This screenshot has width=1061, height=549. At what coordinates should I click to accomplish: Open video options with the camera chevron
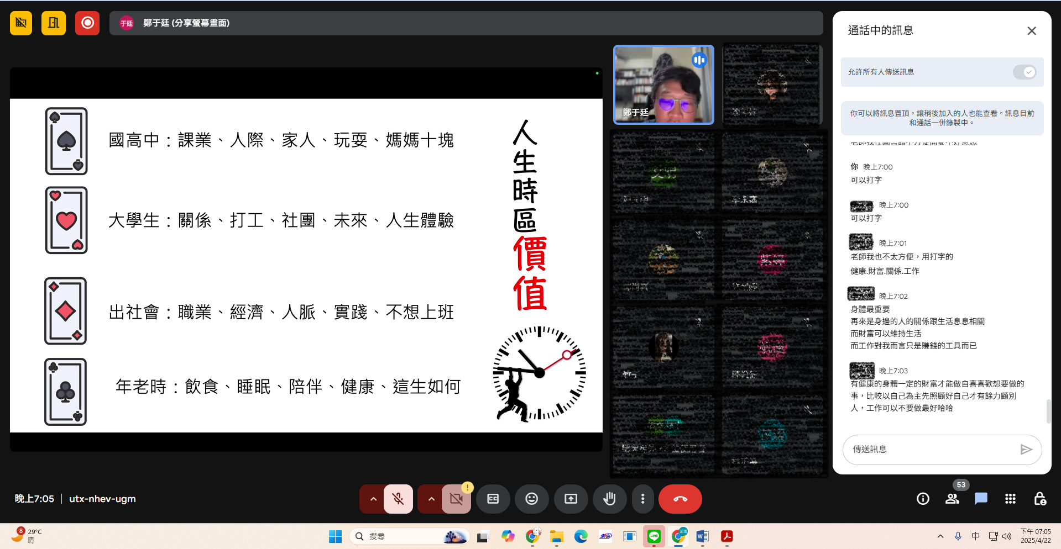(x=431, y=499)
